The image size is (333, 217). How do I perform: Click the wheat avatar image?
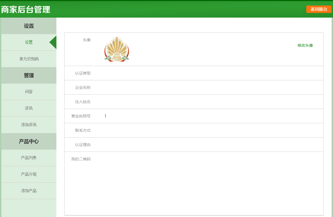point(117,49)
